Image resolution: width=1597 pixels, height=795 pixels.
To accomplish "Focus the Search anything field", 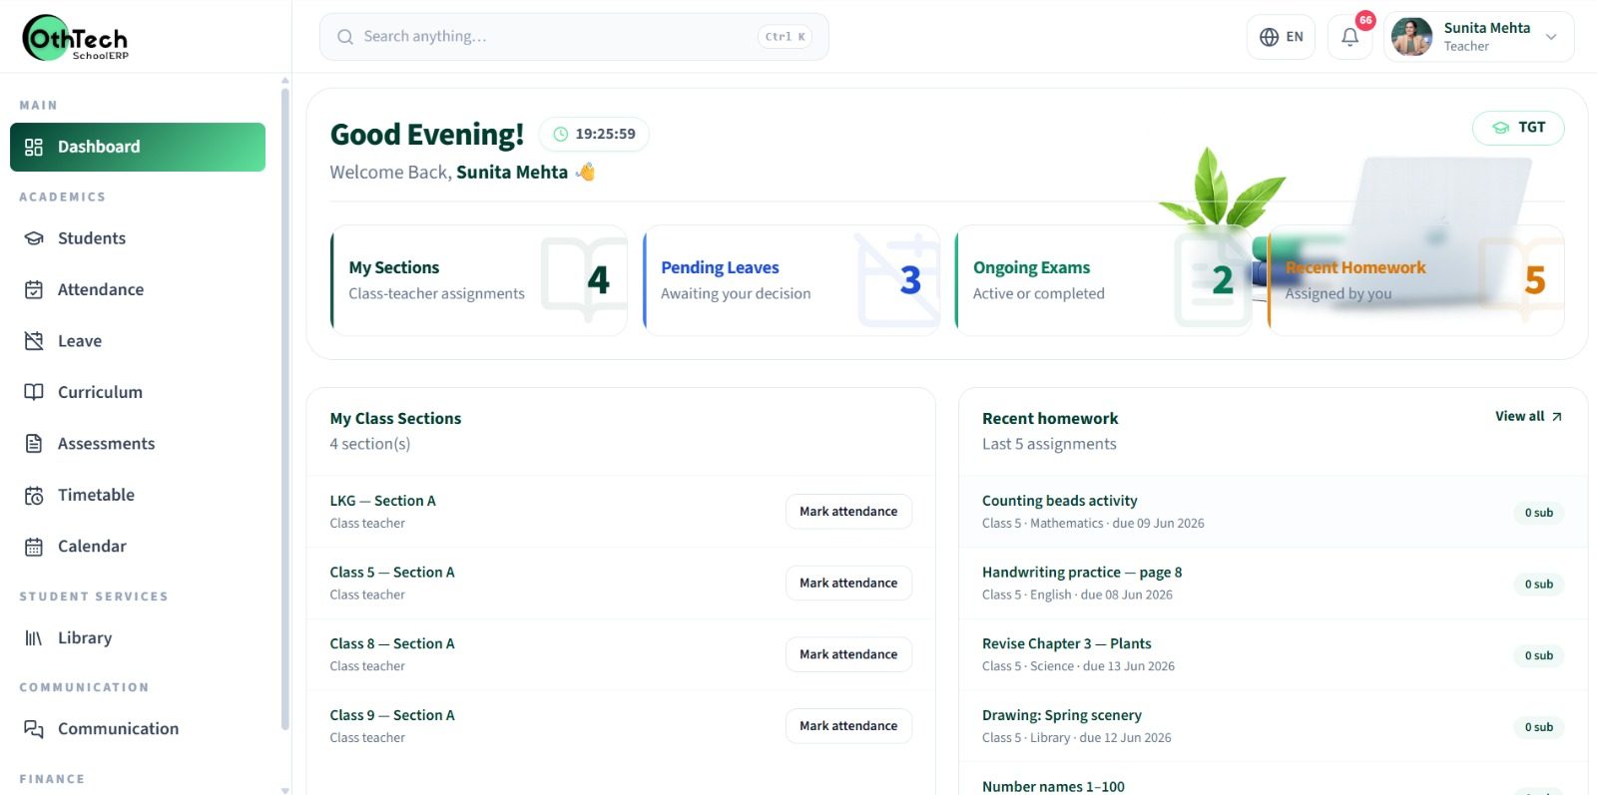I will (x=574, y=37).
